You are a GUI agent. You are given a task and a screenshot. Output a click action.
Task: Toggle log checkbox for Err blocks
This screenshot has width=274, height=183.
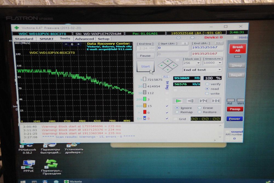tap(167, 119)
